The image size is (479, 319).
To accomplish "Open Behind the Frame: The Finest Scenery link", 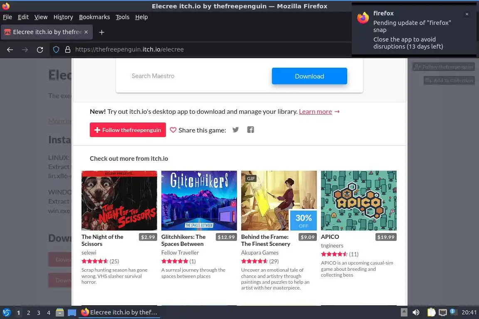I will pos(265,240).
